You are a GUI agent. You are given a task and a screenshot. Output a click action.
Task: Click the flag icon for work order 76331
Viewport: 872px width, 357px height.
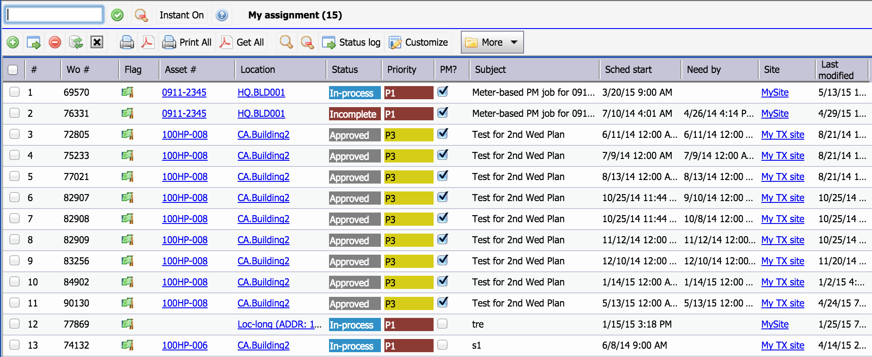coord(127,113)
